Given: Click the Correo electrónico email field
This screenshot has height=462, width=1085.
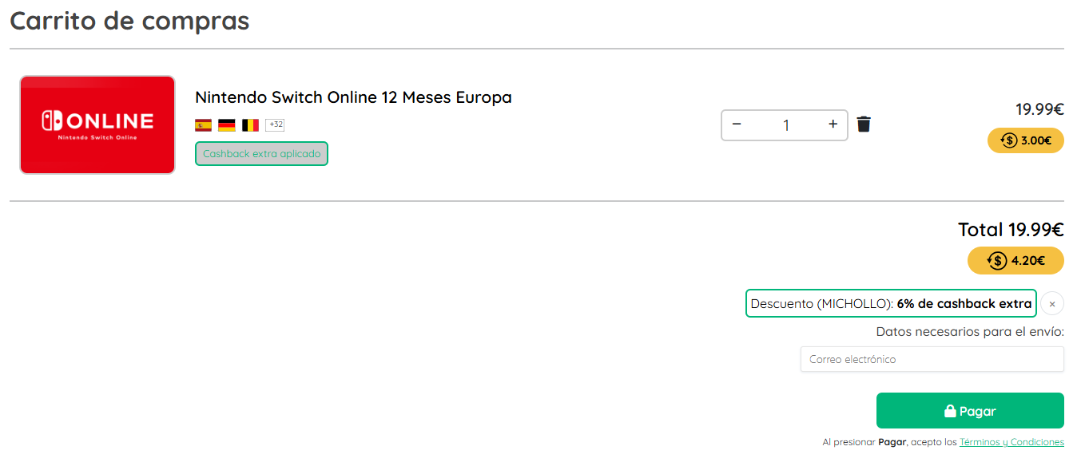Looking at the screenshot, I should click(932, 359).
